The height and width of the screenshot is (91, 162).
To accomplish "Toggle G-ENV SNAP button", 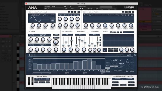I will (116, 51).
